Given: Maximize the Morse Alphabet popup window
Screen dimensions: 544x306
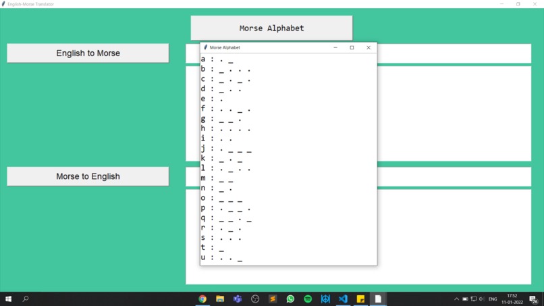Looking at the screenshot, I should [352, 47].
